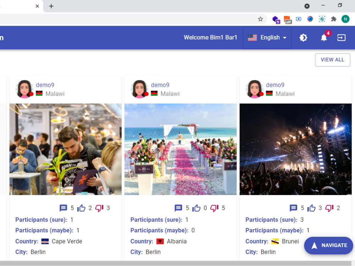Like the Cape Verde event card

point(81,208)
